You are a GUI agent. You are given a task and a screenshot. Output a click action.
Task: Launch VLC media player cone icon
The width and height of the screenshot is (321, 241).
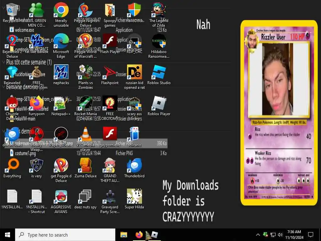86,134
